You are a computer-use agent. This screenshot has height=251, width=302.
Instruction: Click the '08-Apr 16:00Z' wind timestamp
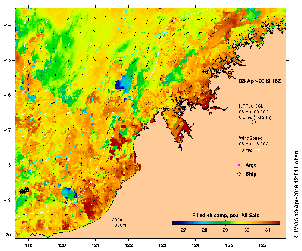point(253,144)
